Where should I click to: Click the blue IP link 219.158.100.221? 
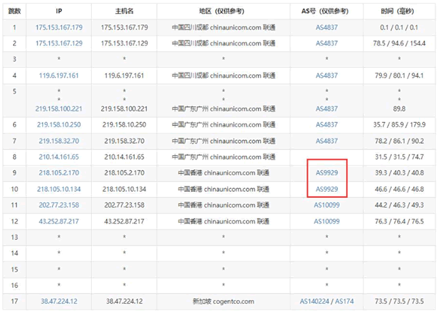[59, 109]
